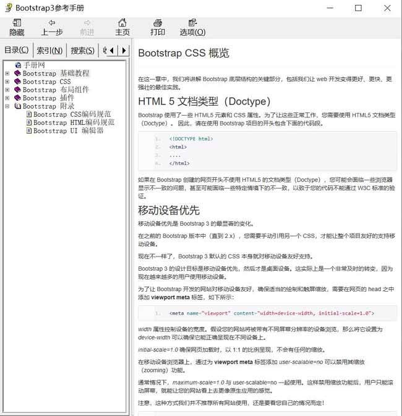Switch to the 索引(N) index tab
Image resolution: width=402 pixels, height=416 pixels.
pos(49,50)
